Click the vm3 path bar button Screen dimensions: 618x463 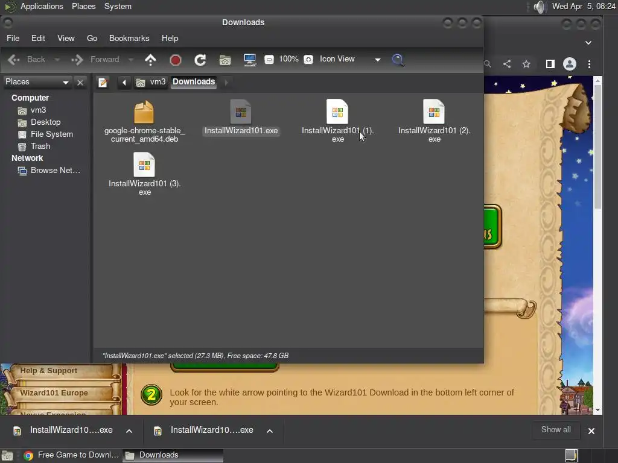151,82
